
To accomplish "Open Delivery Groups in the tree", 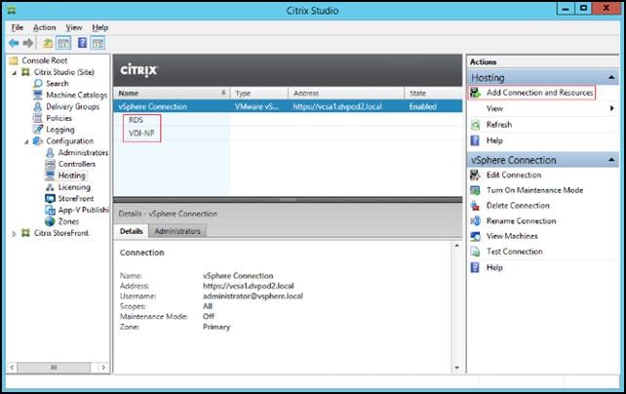I will point(73,106).
